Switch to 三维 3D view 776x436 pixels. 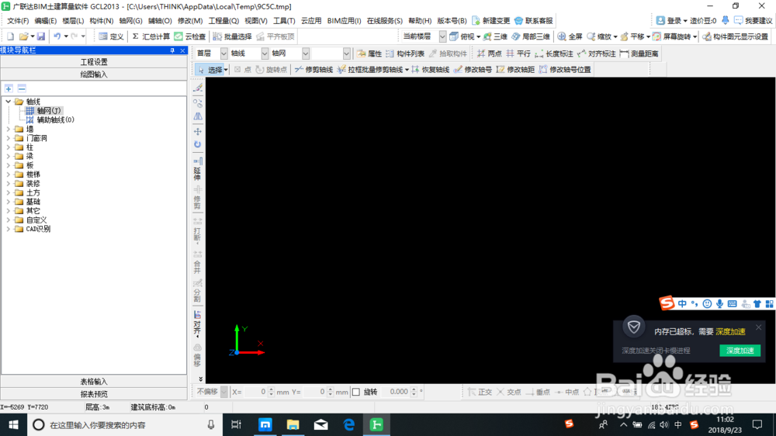495,36
